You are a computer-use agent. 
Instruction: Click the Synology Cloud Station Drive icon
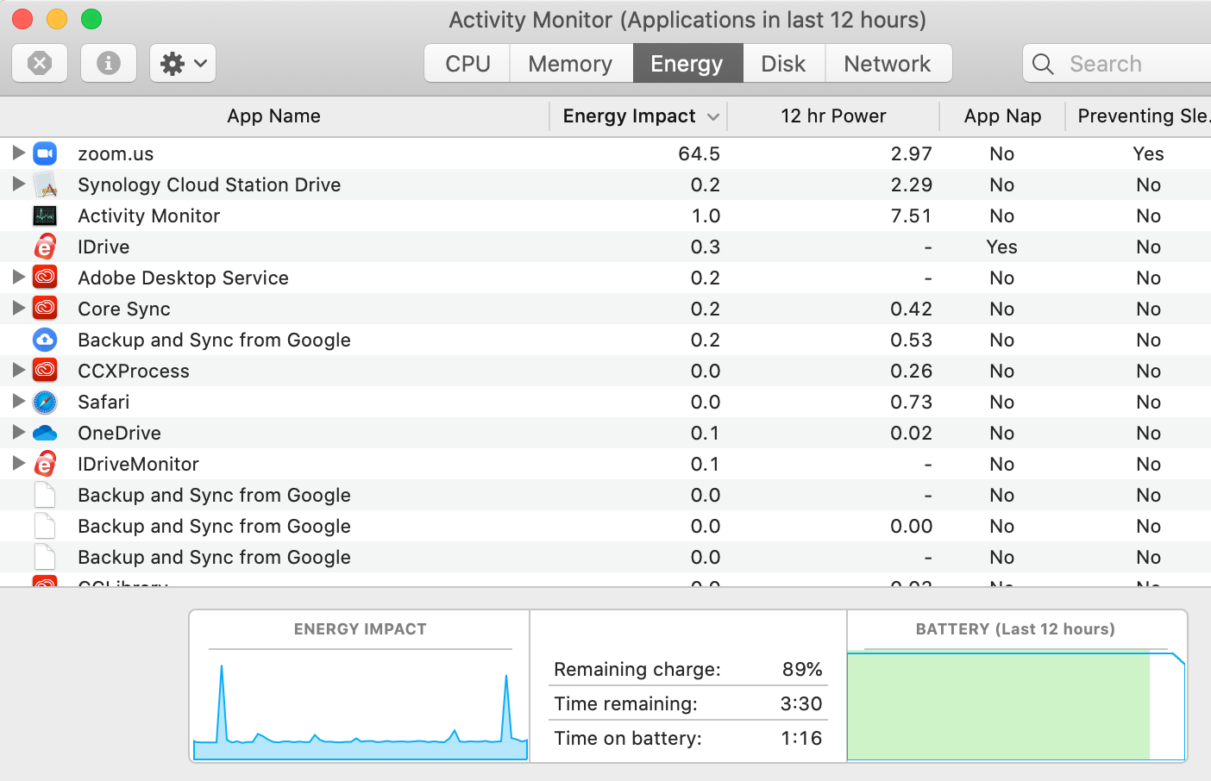click(x=45, y=184)
